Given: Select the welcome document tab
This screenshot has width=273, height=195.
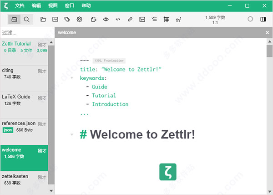Looking at the screenshot, I should (67, 33).
